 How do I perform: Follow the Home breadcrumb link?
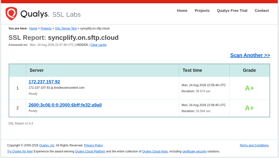tap(33, 28)
